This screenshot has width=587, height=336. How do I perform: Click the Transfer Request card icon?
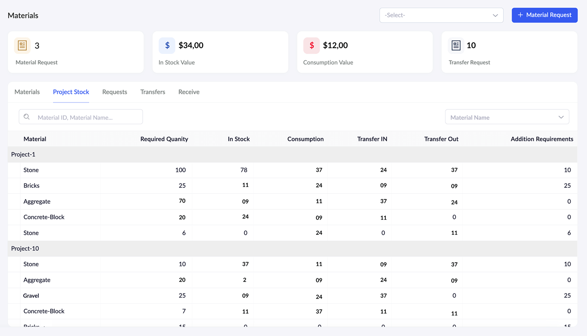(456, 45)
